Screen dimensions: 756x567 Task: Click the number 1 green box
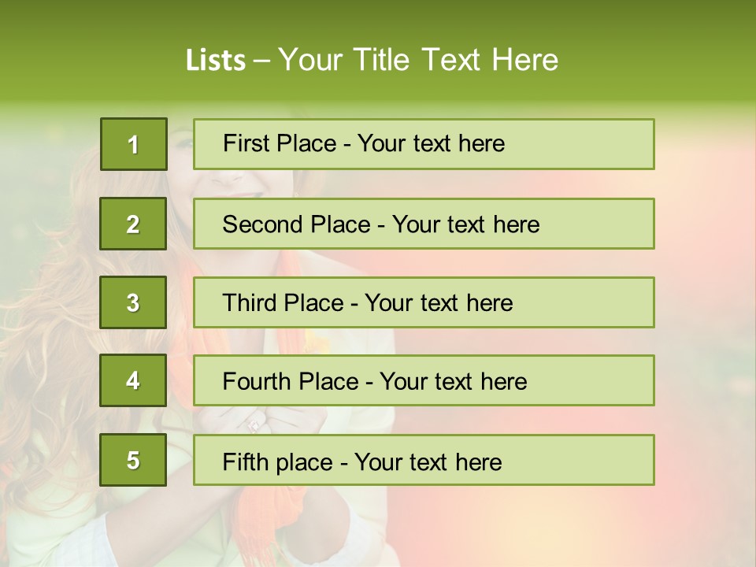click(x=133, y=144)
